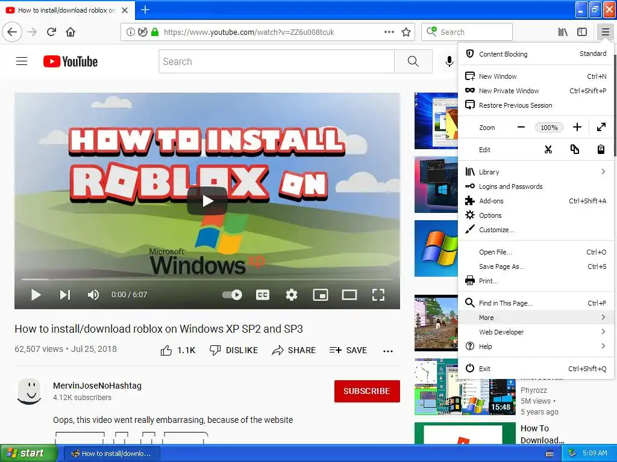The width and height of the screenshot is (617, 462).
Task: Show sidebars toolbar icon
Action: pos(582,32)
